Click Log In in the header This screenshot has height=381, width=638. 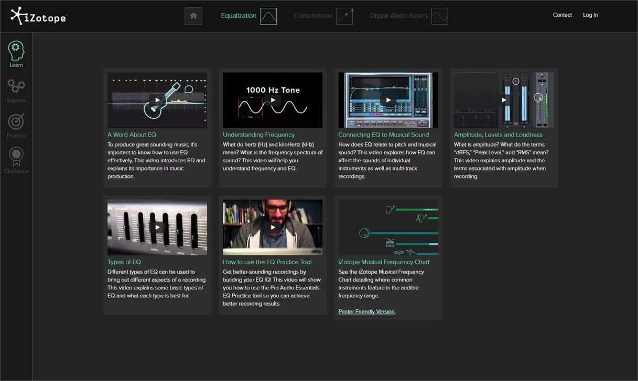[590, 15]
